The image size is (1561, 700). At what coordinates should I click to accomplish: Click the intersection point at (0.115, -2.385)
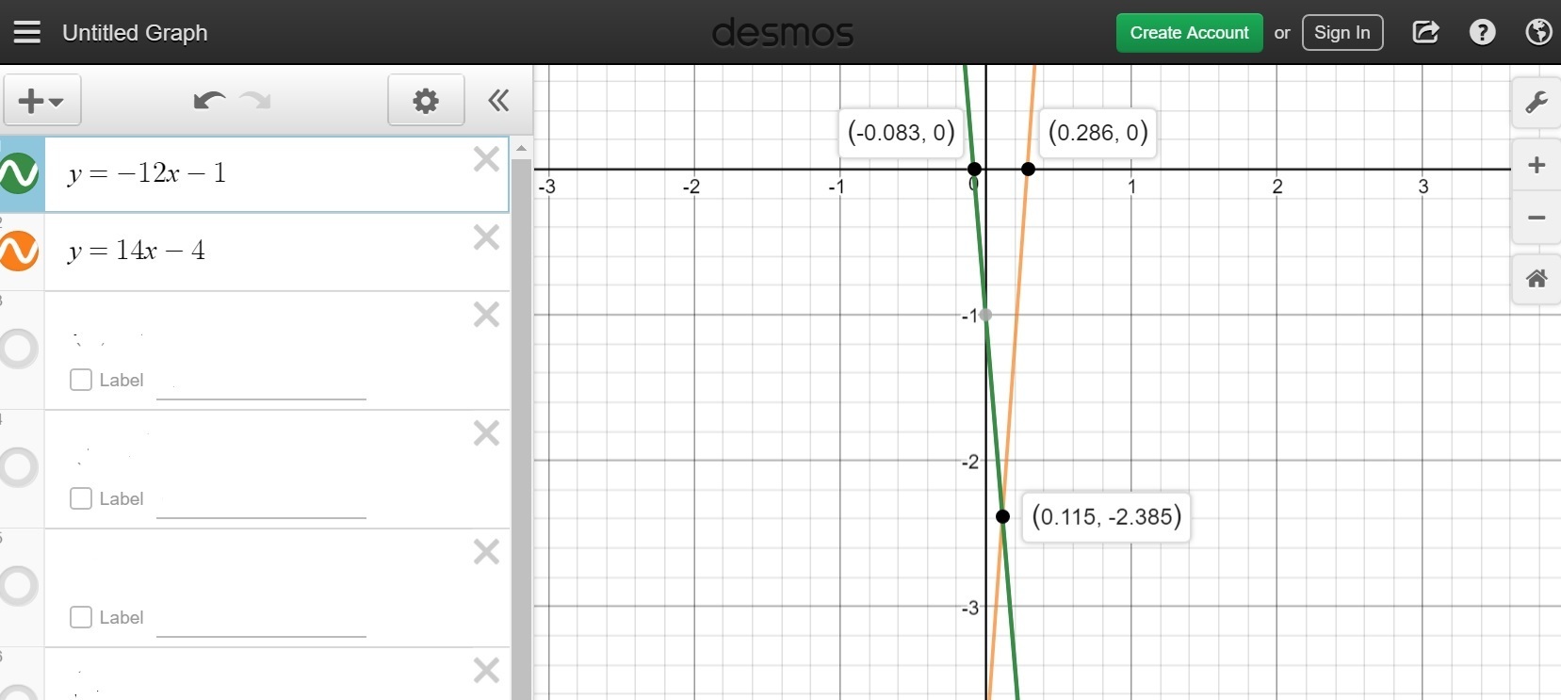point(1002,516)
